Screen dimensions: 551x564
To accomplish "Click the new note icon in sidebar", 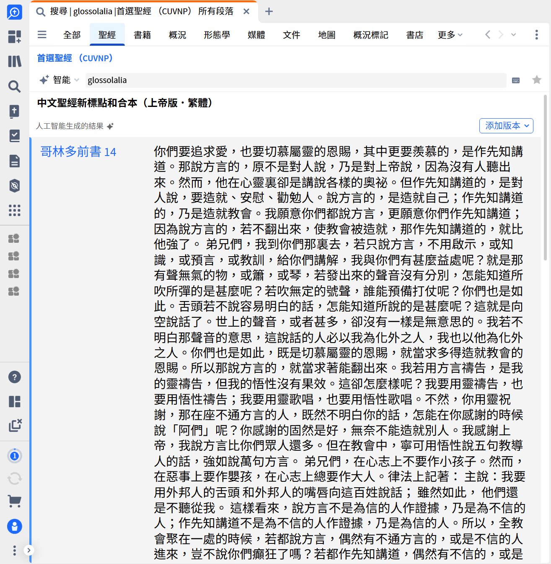I will click(14, 111).
